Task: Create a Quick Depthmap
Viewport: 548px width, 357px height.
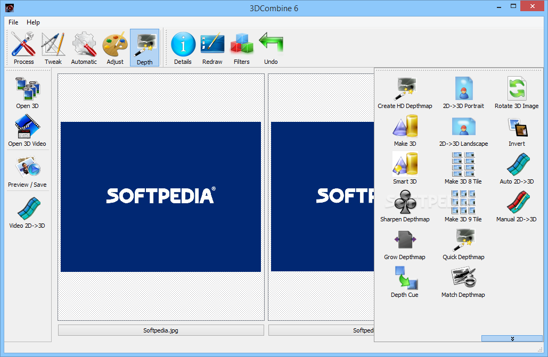Action: click(463, 244)
